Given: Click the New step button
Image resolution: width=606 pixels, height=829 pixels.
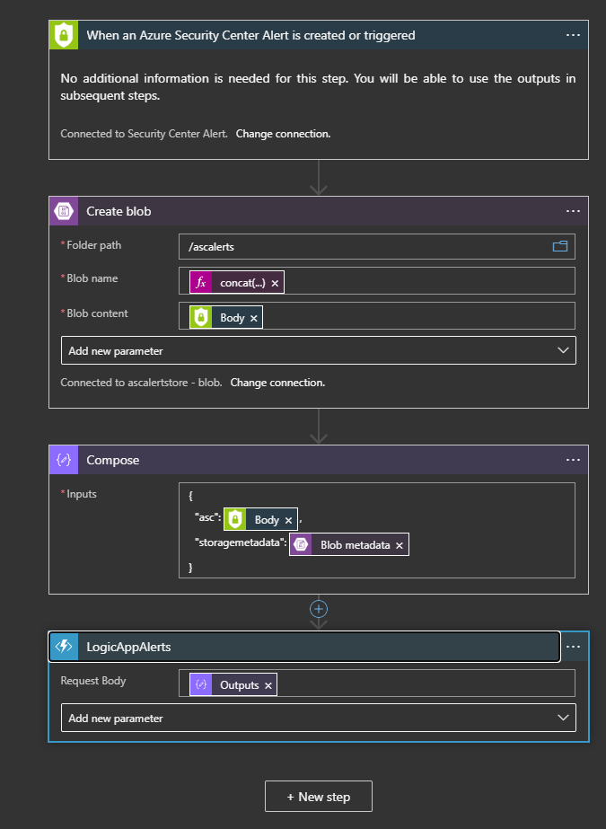Looking at the screenshot, I should (x=318, y=797).
